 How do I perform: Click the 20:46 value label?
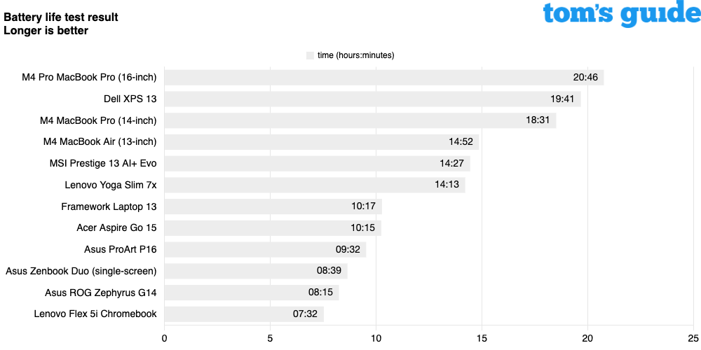point(585,78)
